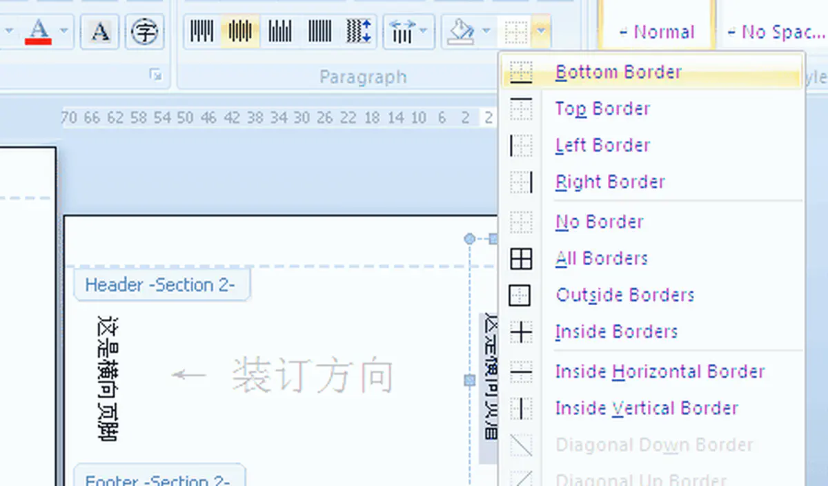The width and height of the screenshot is (828, 486).
Task: Collapse the borders dropdown arrow
Action: point(542,32)
